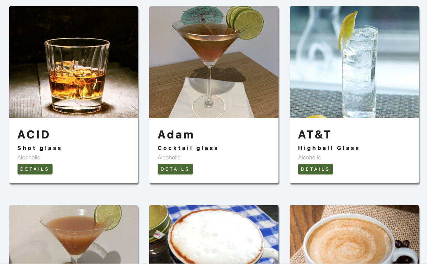Click the Alcoholic tag under ACID

[29, 157]
